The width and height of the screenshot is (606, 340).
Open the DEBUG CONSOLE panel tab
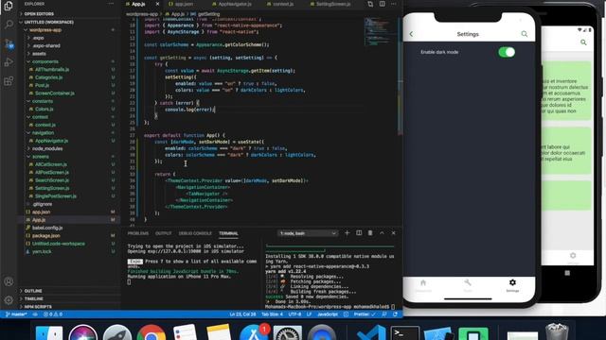(x=195, y=233)
